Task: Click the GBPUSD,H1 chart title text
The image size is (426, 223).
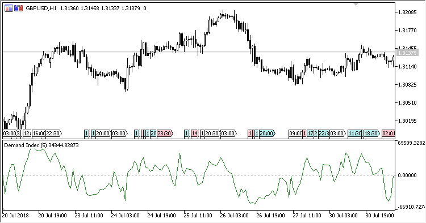Action: pyautogui.click(x=41, y=8)
